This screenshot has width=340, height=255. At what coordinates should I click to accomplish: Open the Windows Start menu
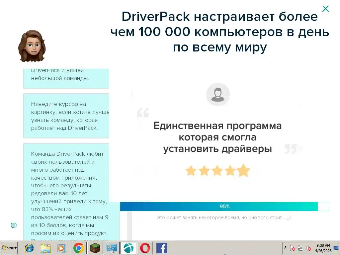coord(9,248)
